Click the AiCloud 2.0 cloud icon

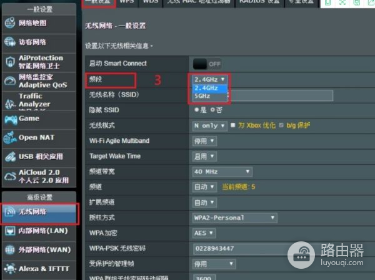(x=10, y=176)
